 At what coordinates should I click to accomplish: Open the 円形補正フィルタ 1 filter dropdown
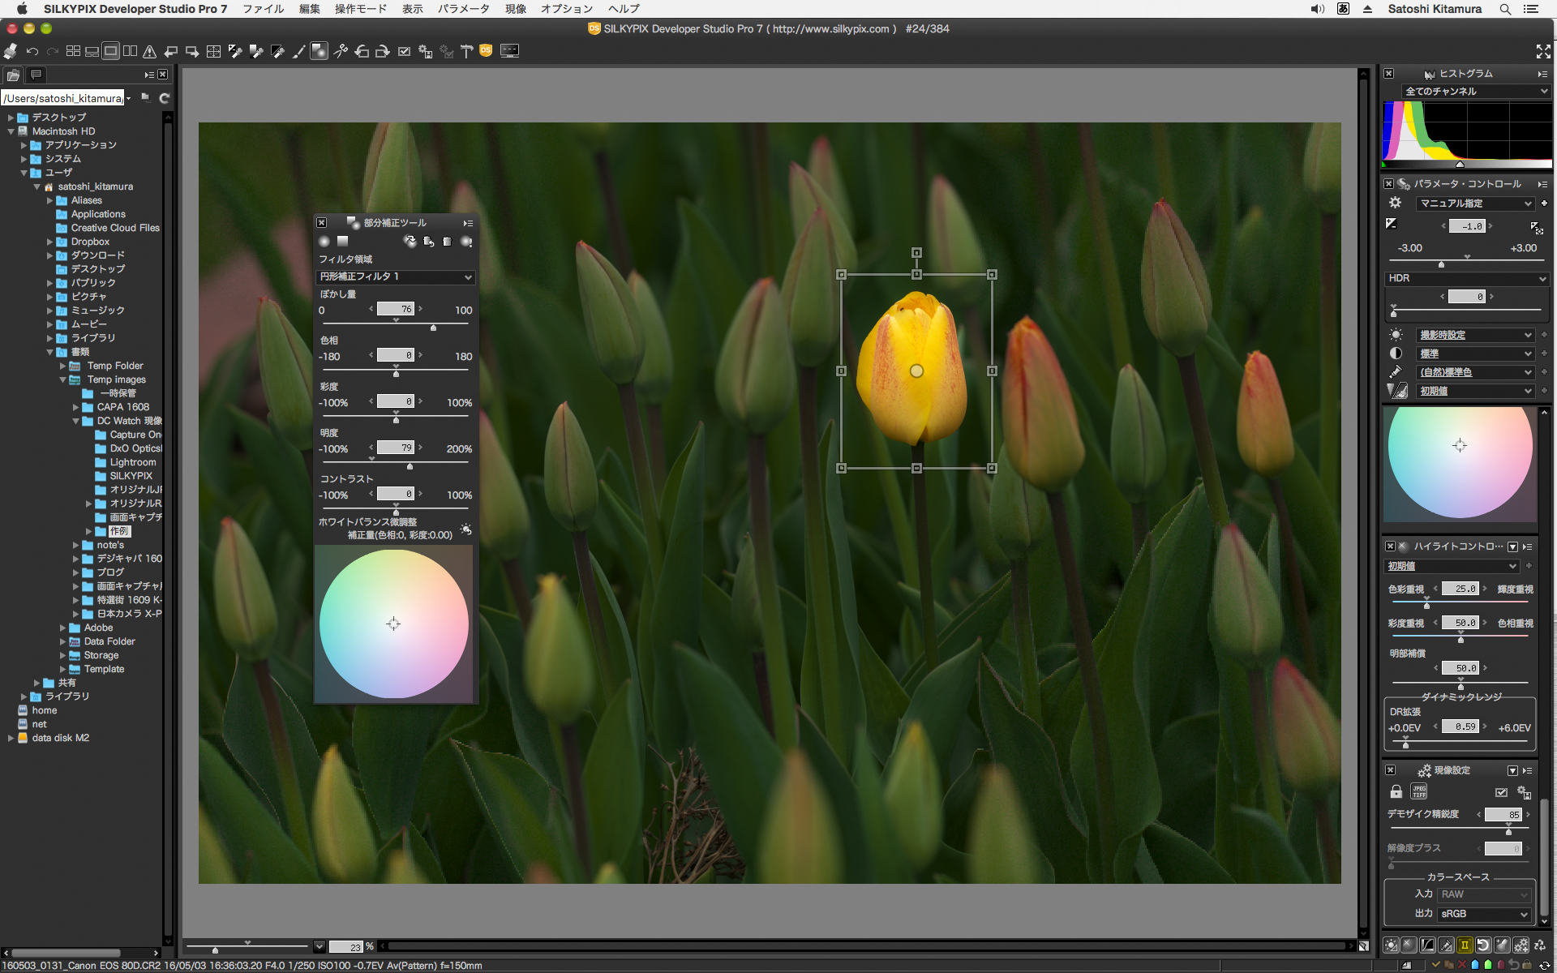(396, 277)
